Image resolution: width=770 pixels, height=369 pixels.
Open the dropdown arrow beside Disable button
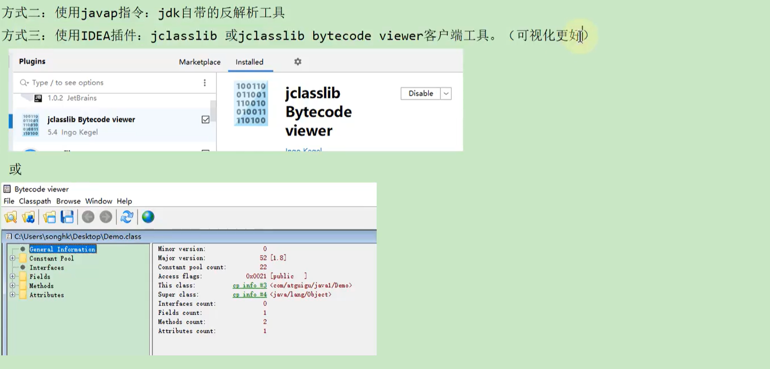[446, 94]
